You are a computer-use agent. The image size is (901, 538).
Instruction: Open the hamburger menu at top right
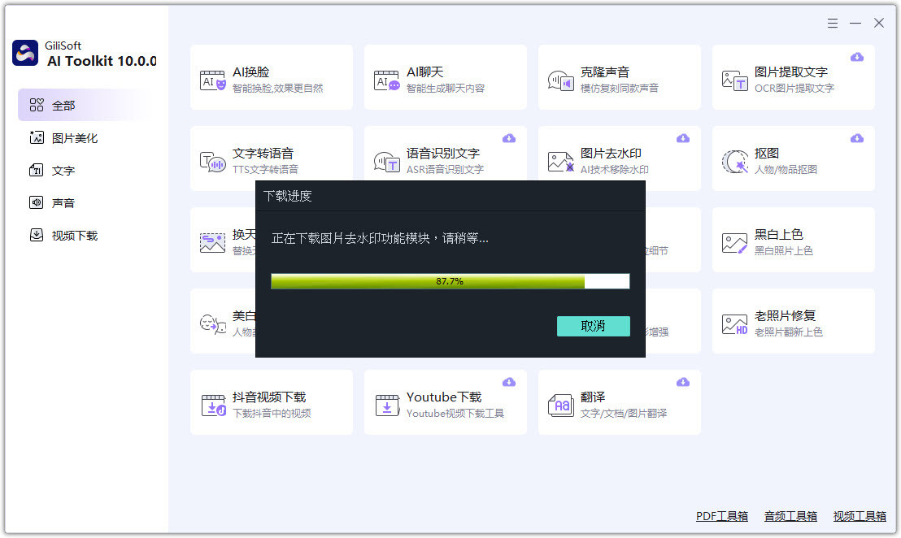(832, 23)
